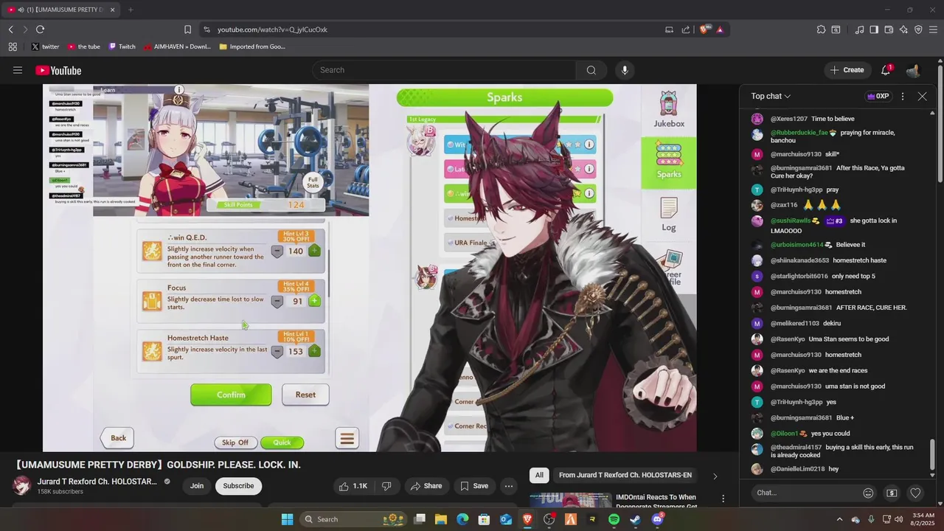The width and height of the screenshot is (944, 531).
Task: Open 'Imported from Goo...' bookmarks folder
Action: [252, 46]
